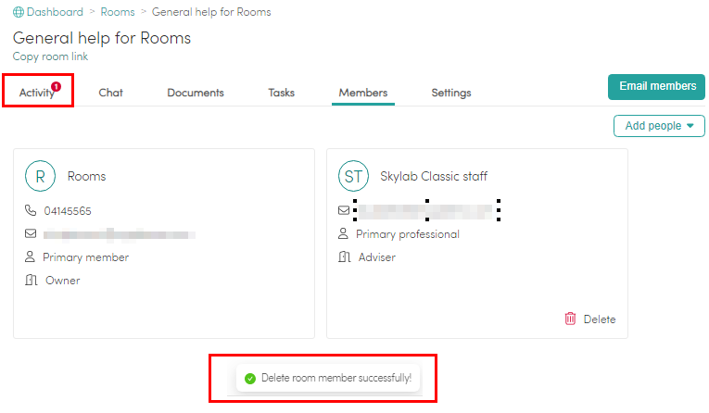
Task: Click the door icon beside Owner
Action: [x=31, y=281]
